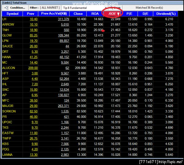The width and height of the screenshot is (184, 165).
Task: Select the DRT symbol
Action: [x=5, y=52]
